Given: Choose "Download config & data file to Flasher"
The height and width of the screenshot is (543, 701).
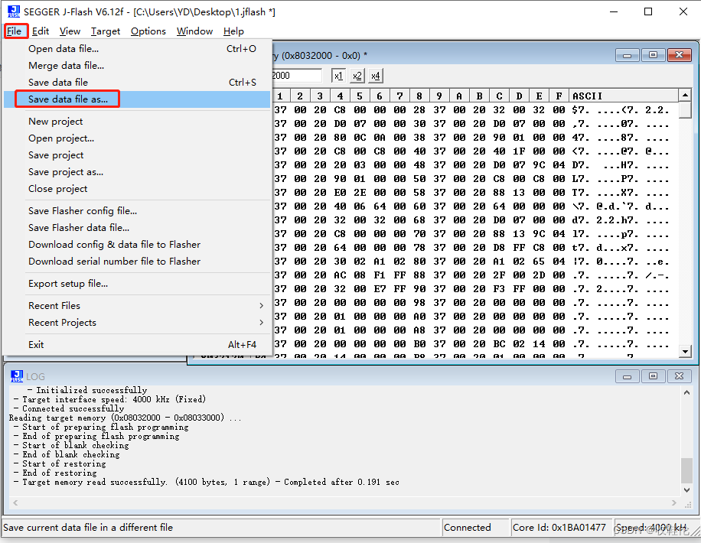Looking at the screenshot, I should coord(114,244).
